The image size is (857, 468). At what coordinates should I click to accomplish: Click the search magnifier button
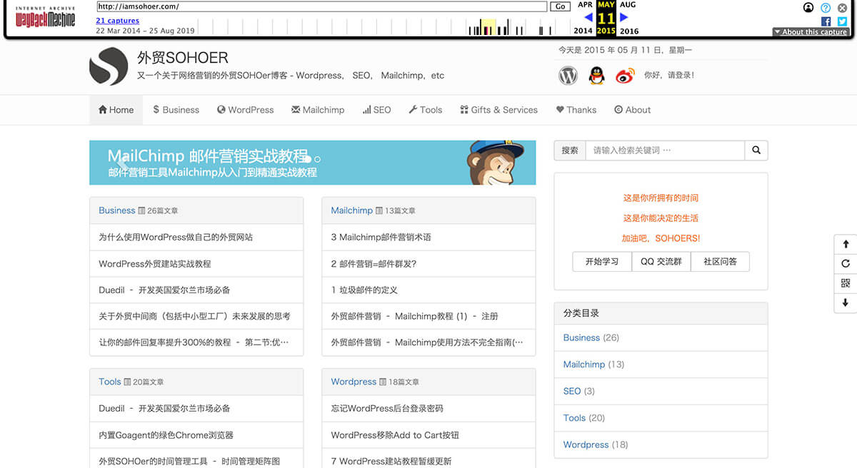click(x=756, y=151)
